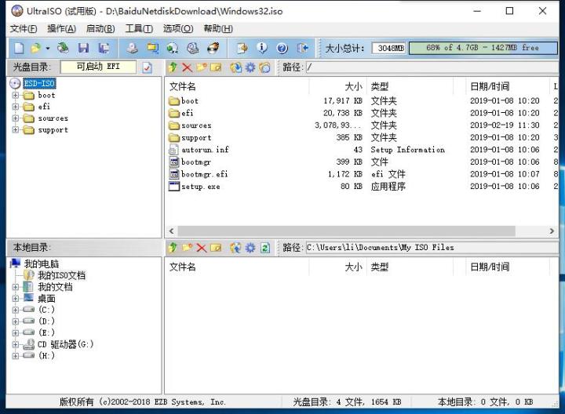The height and width of the screenshot is (414, 565).
Task: Select the ESD-ISO root tree item
Action: 39,84
